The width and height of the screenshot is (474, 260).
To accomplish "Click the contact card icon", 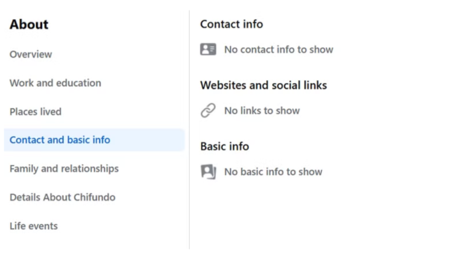I will 208,49.
